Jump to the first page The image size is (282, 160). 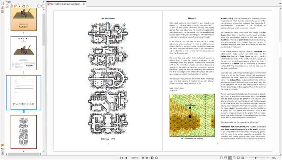(122, 158)
